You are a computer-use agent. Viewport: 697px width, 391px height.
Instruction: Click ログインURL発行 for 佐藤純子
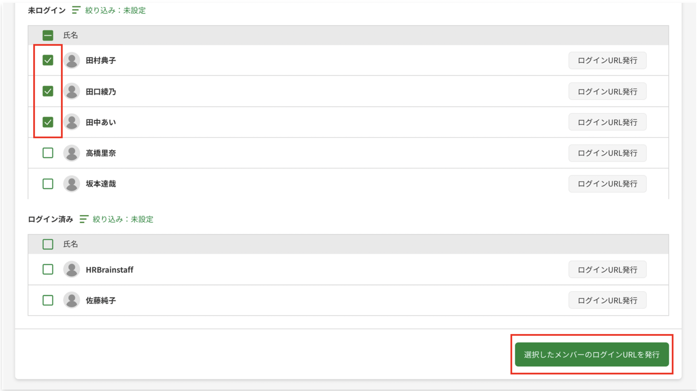607,300
